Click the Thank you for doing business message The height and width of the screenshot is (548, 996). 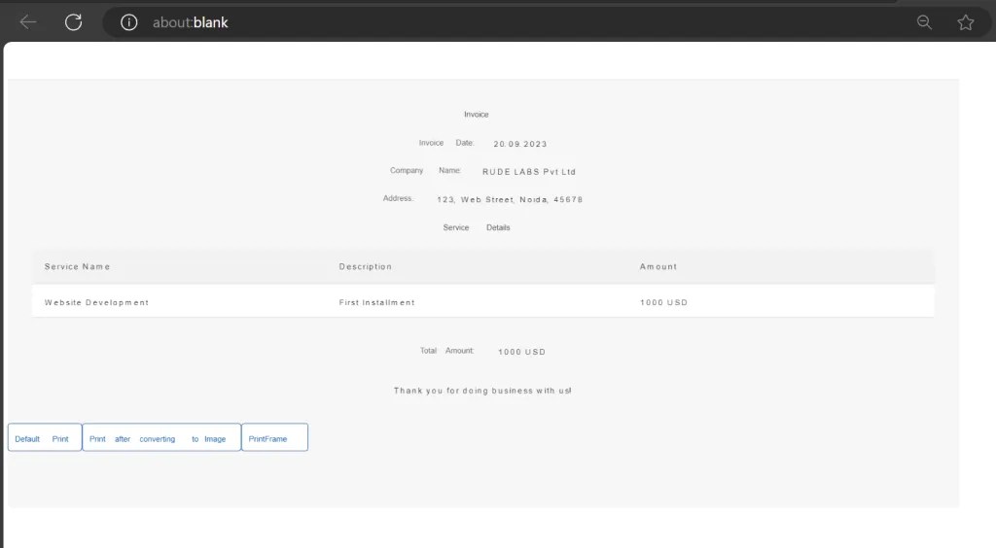[x=482, y=391]
